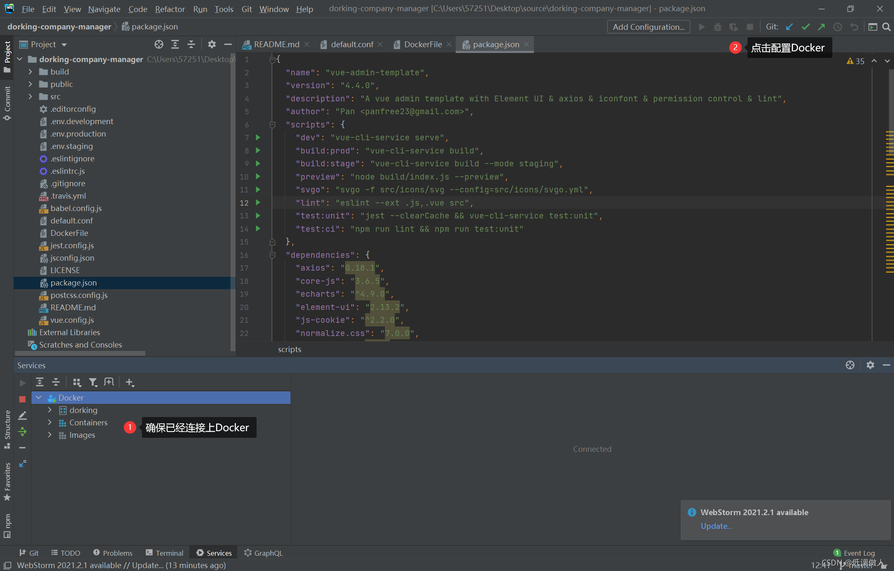Viewport: 894px width, 571px height.
Task: Go to previous highlighted error arrow
Action: (874, 61)
